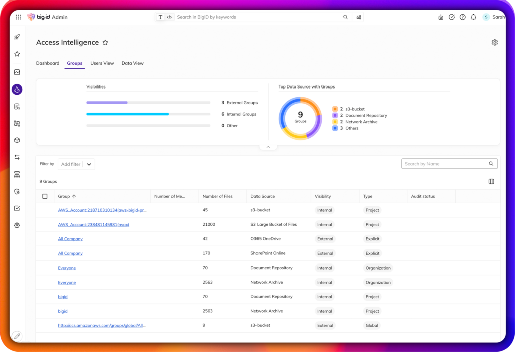515x352 pixels.
Task: Focus the Search by Name field
Action: 445,164
